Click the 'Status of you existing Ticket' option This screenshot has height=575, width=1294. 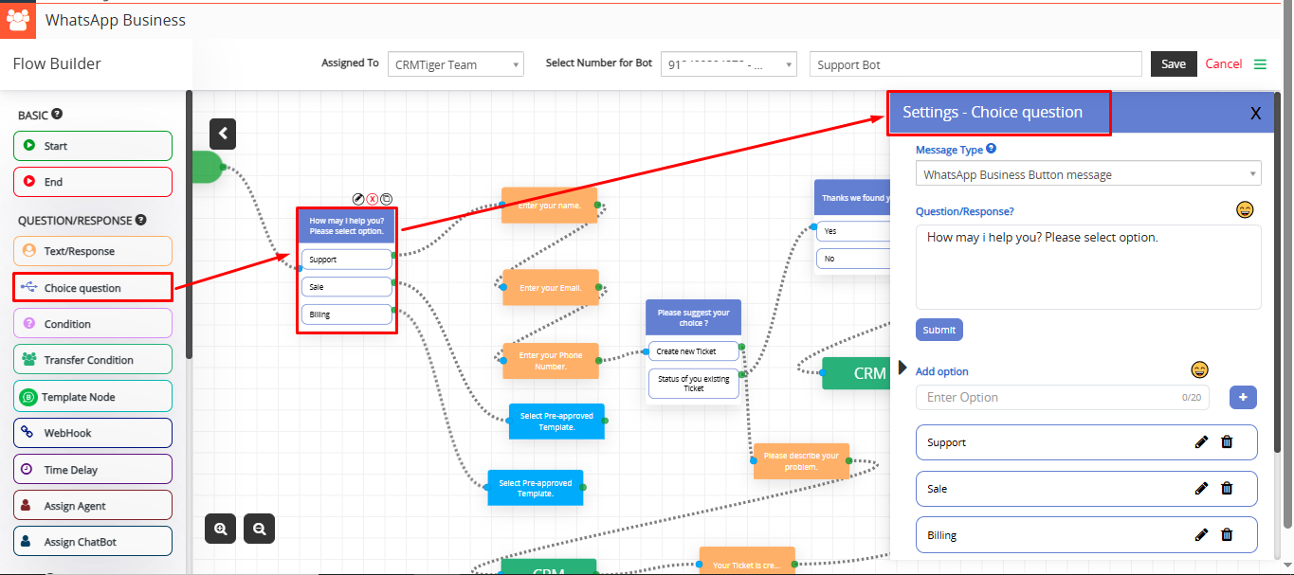[694, 384]
